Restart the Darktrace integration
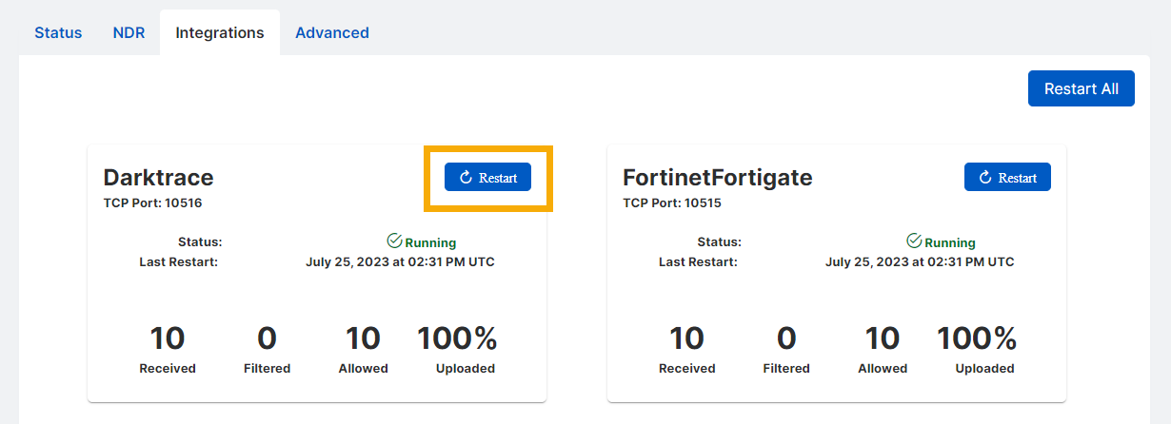Viewport: 1171px width, 424px height. coord(487,178)
